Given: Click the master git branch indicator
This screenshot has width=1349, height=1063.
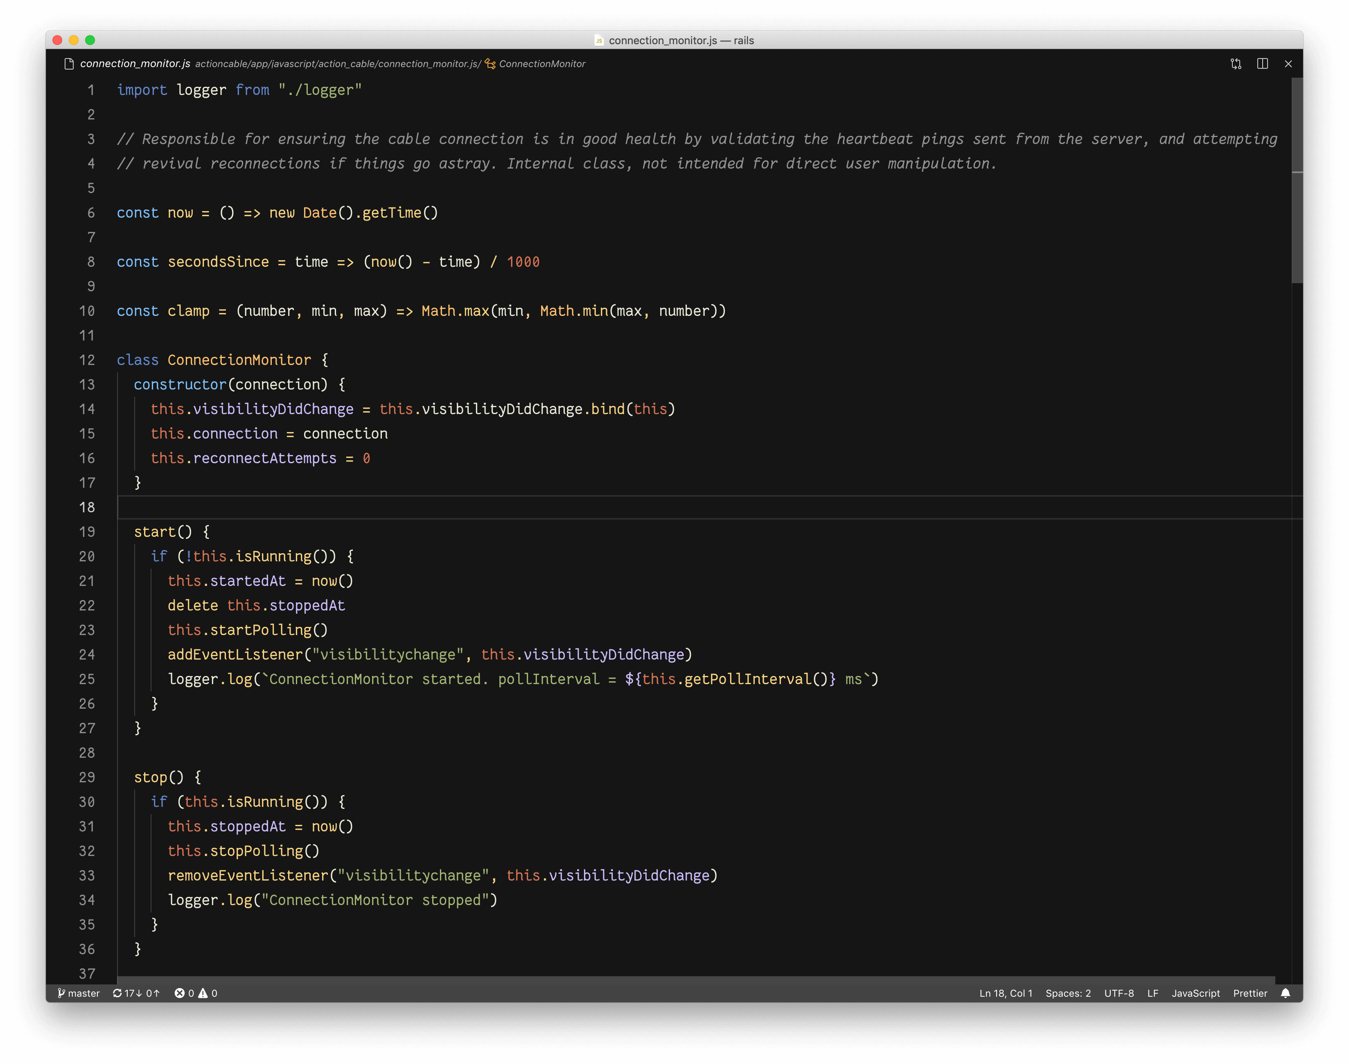Looking at the screenshot, I should pos(79,993).
